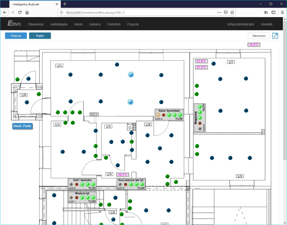Click the browser reload icon

point(20,12)
